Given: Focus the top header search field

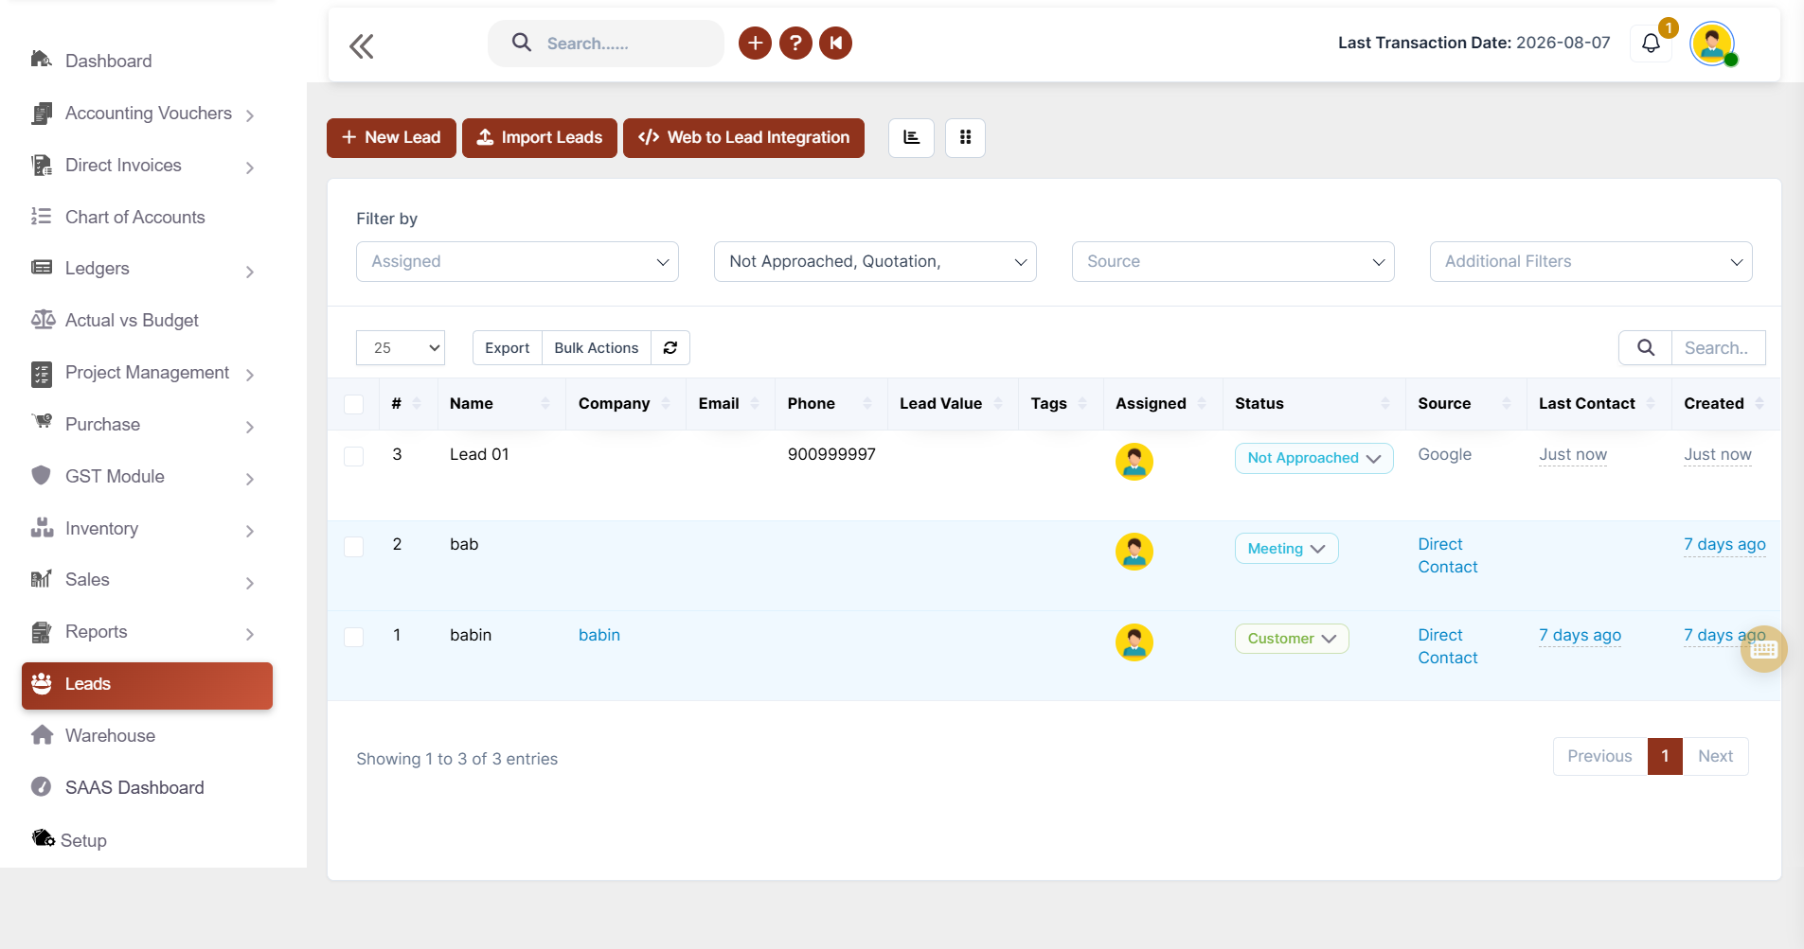Looking at the screenshot, I should pos(606,44).
